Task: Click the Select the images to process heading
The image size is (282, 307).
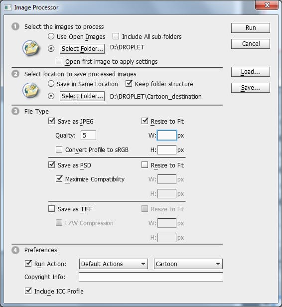Action: tap(64, 27)
